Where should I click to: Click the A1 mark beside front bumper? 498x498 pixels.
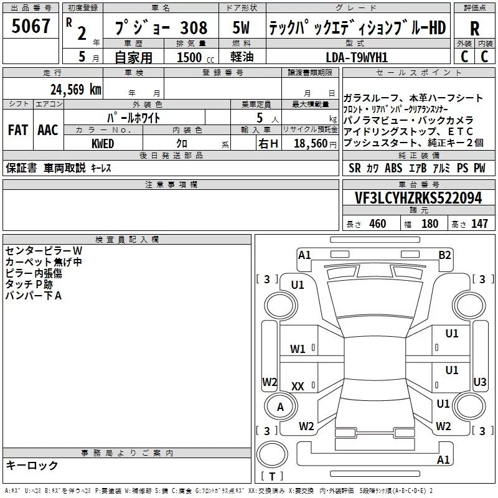(x=304, y=255)
